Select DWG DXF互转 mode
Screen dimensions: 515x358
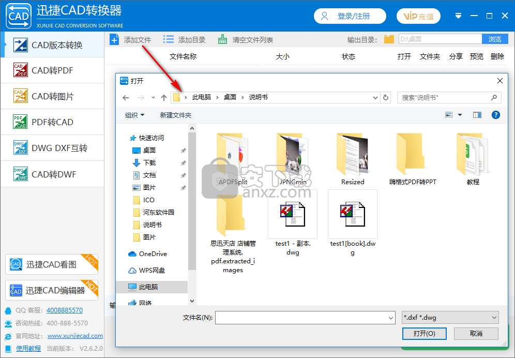[x=53, y=148]
